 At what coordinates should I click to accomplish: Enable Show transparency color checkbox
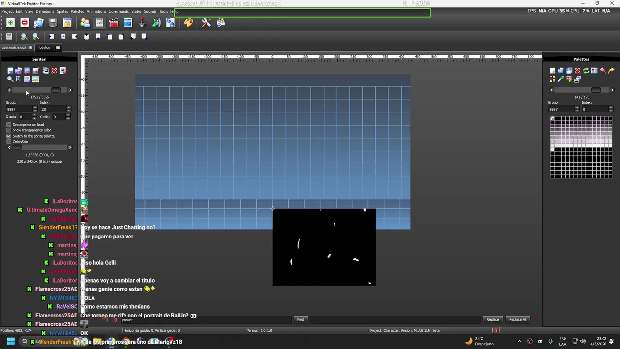point(9,130)
